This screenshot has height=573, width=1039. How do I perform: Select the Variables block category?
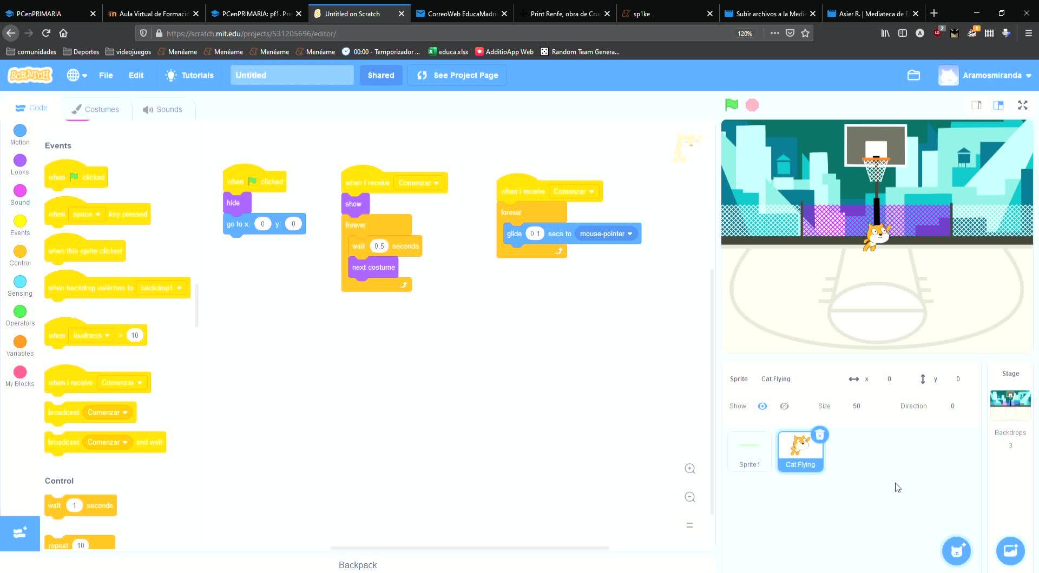[20, 346]
